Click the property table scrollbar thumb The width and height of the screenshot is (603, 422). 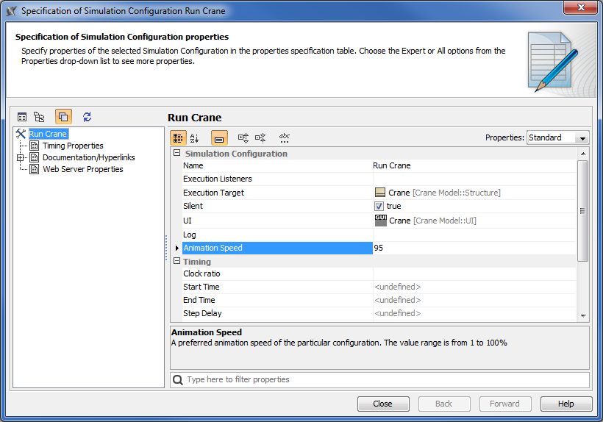click(x=582, y=210)
